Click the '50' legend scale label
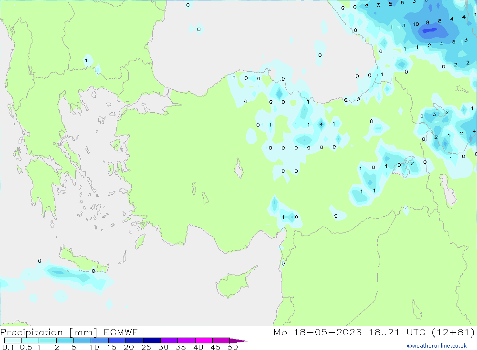 coord(233,347)
